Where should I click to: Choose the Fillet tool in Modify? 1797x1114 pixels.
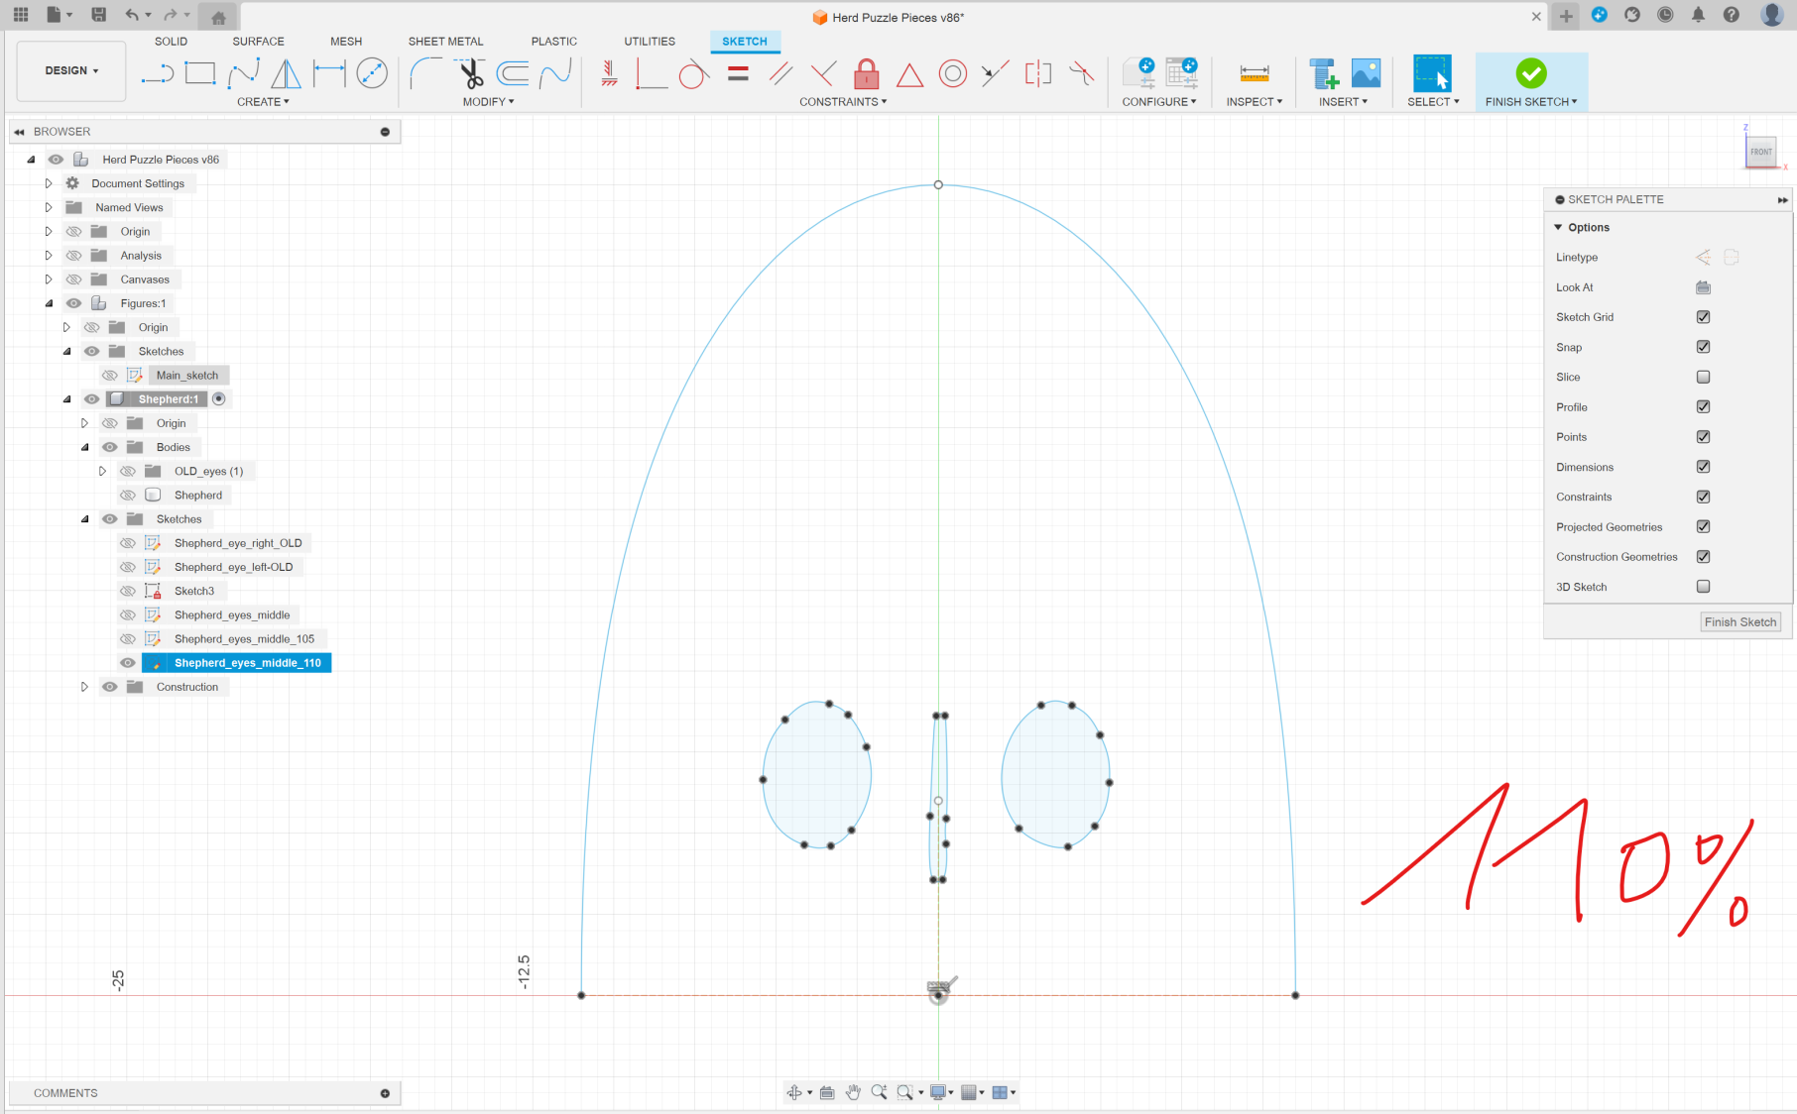[x=425, y=73]
